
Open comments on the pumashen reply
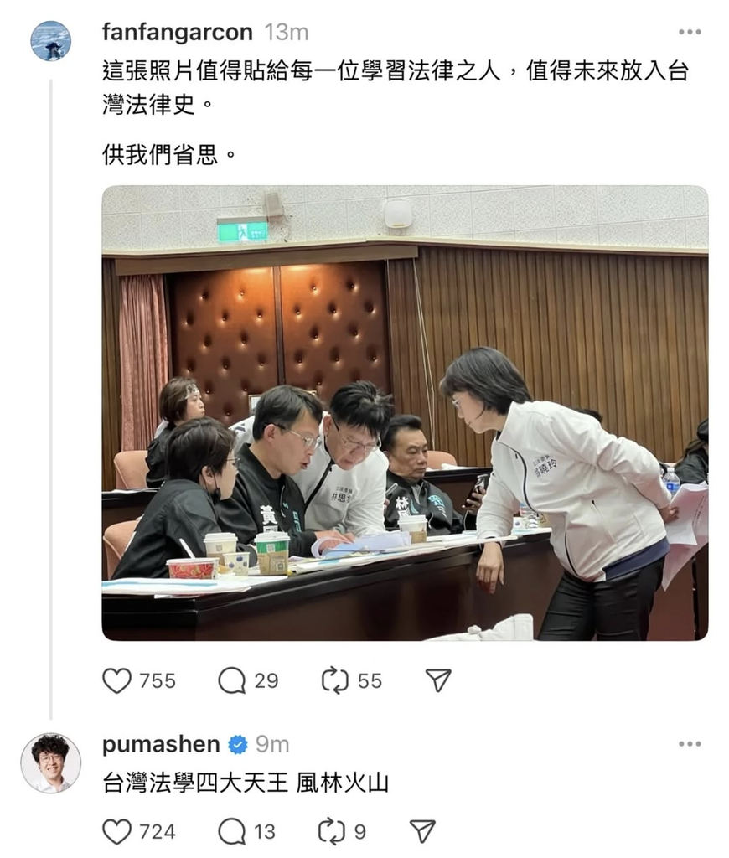click(x=231, y=832)
